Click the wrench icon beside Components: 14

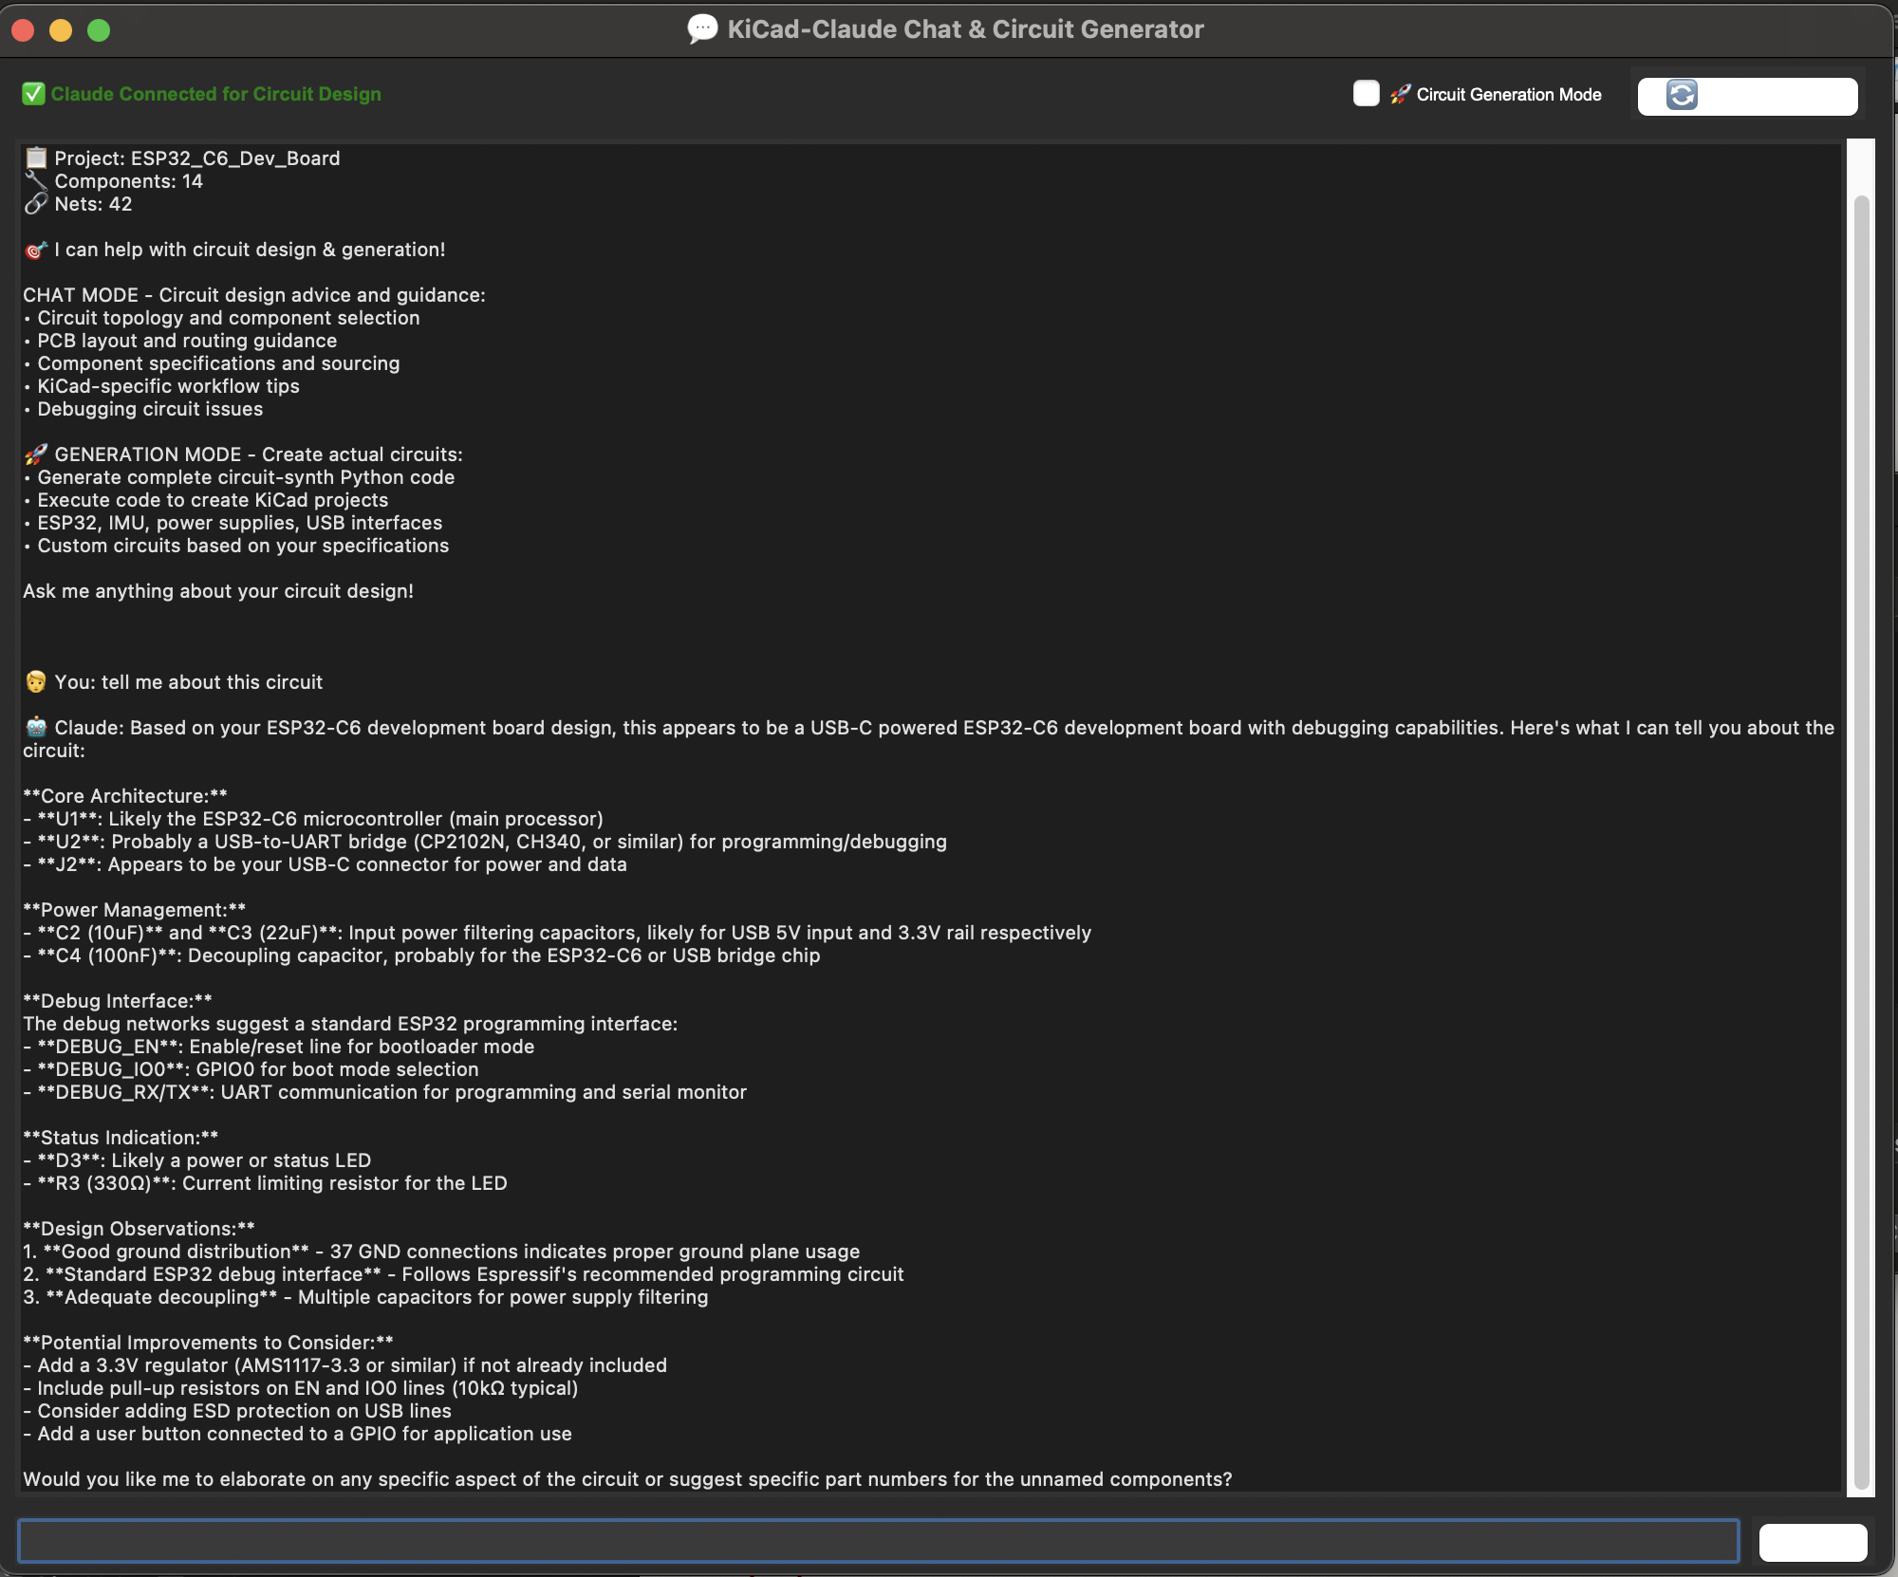pos(36,180)
